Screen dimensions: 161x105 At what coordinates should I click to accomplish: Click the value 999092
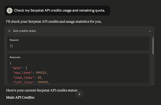(x=43, y=82)
